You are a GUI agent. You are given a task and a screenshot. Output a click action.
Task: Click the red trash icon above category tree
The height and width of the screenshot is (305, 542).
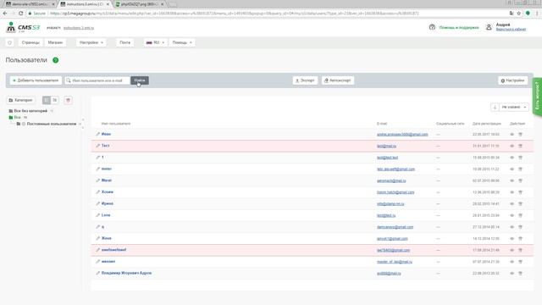68,100
